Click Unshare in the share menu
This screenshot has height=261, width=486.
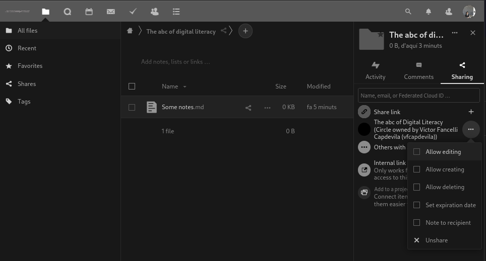tap(436, 240)
